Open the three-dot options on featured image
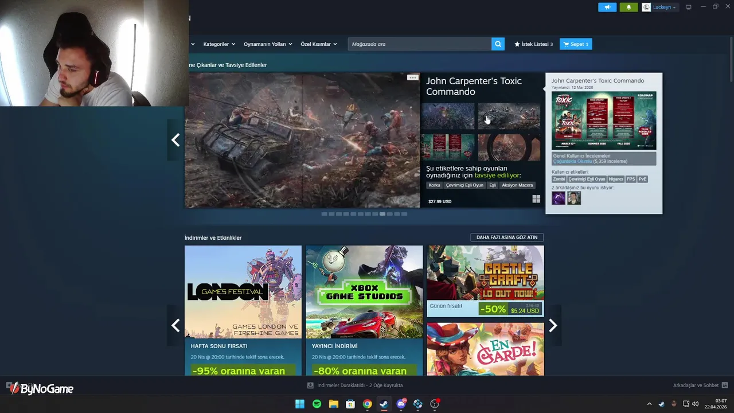Screen dimensions: 734x413 click(412, 77)
